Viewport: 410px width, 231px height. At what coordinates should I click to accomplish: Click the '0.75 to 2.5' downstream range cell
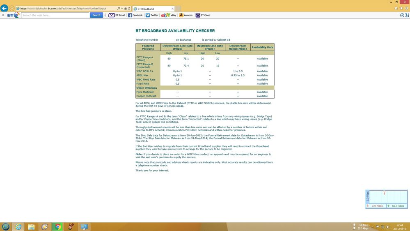coord(238,76)
